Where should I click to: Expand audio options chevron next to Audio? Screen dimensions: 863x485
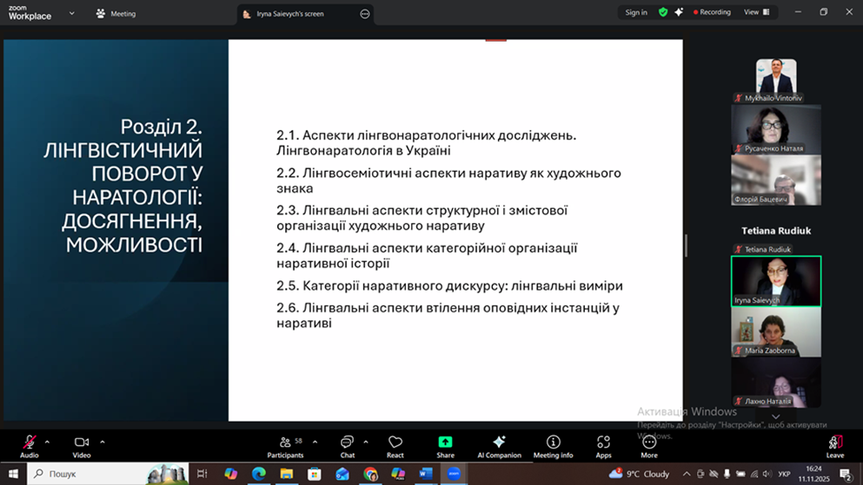pyautogui.click(x=47, y=442)
